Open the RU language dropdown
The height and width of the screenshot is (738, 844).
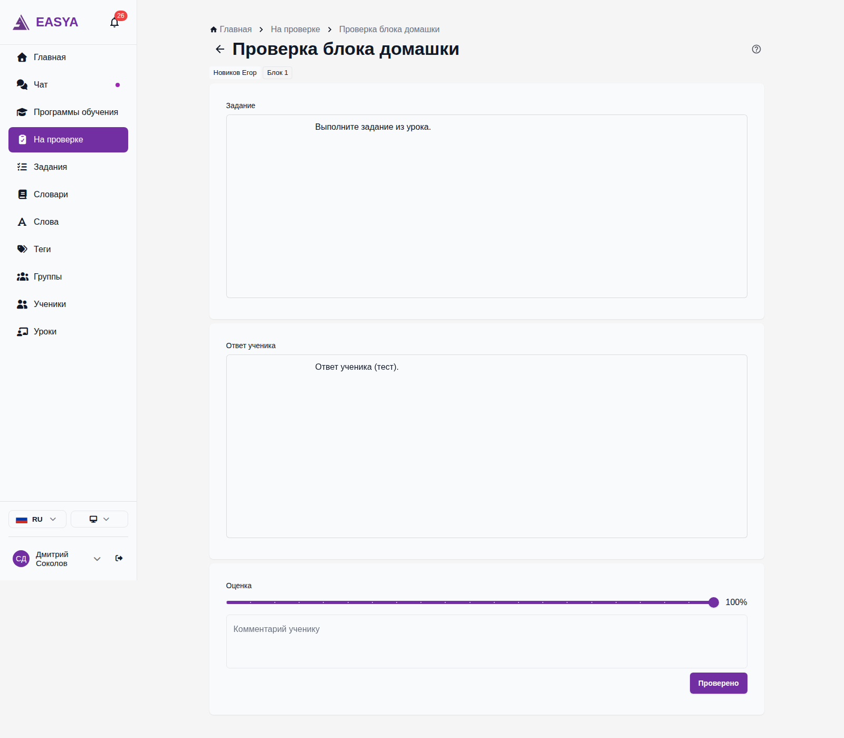click(37, 519)
